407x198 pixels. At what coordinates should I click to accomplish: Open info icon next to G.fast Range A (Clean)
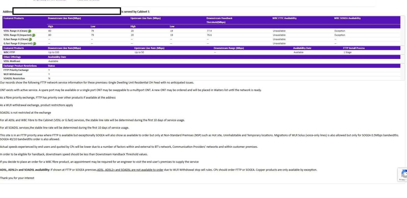30,39
